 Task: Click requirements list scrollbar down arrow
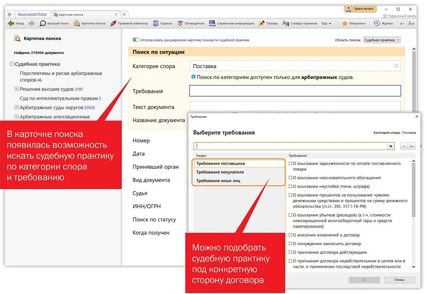click(x=414, y=267)
